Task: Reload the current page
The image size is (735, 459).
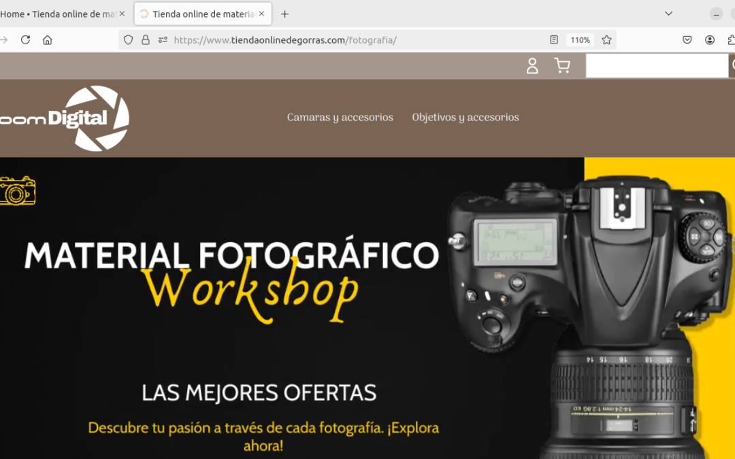Action: tap(25, 39)
